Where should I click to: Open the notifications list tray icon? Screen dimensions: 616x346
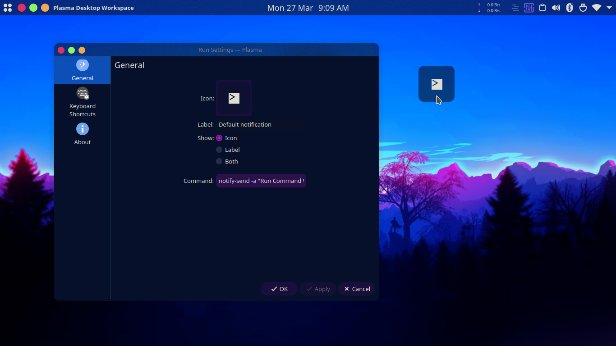515,8
